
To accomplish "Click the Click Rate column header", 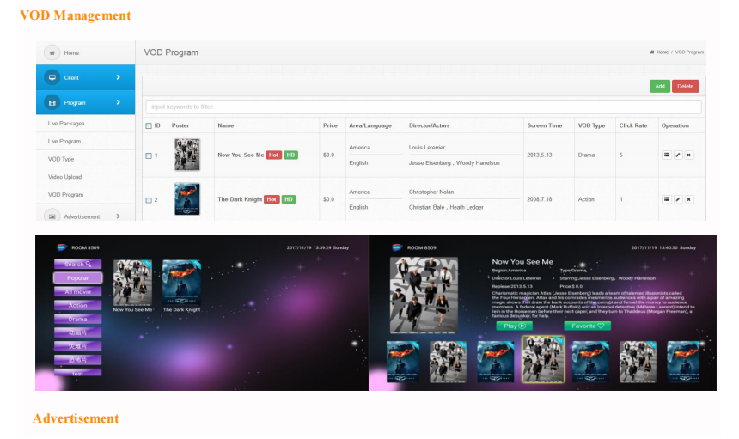I will [x=633, y=125].
